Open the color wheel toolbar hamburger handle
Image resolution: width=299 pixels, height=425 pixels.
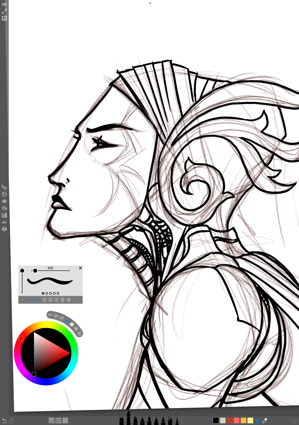click(x=50, y=315)
